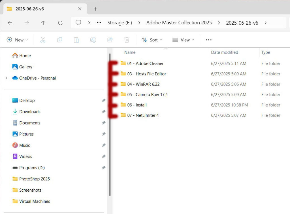Select the 06 - Install folder
The height and width of the screenshot is (214, 290).
[133, 105]
